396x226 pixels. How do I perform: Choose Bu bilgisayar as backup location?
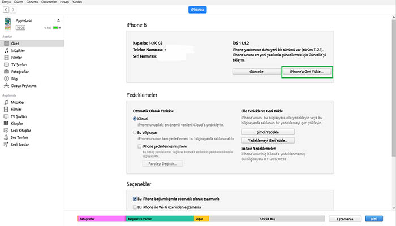[x=135, y=133]
